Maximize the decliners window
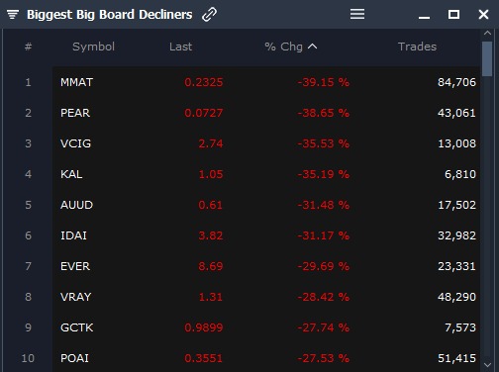This screenshot has width=499, height=372. point(453,14)
